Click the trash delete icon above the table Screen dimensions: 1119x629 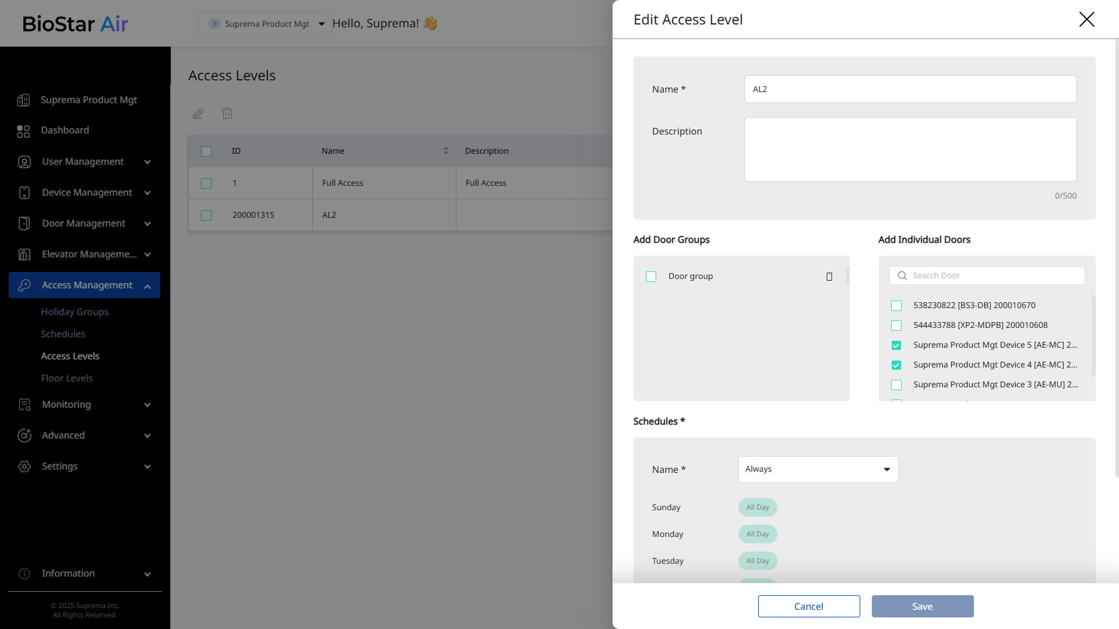tap(227, 114)
